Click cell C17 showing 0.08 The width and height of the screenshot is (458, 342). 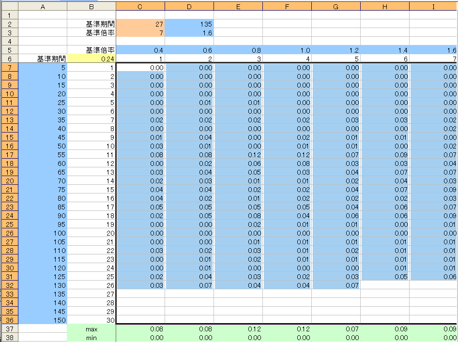coord(140,155)
